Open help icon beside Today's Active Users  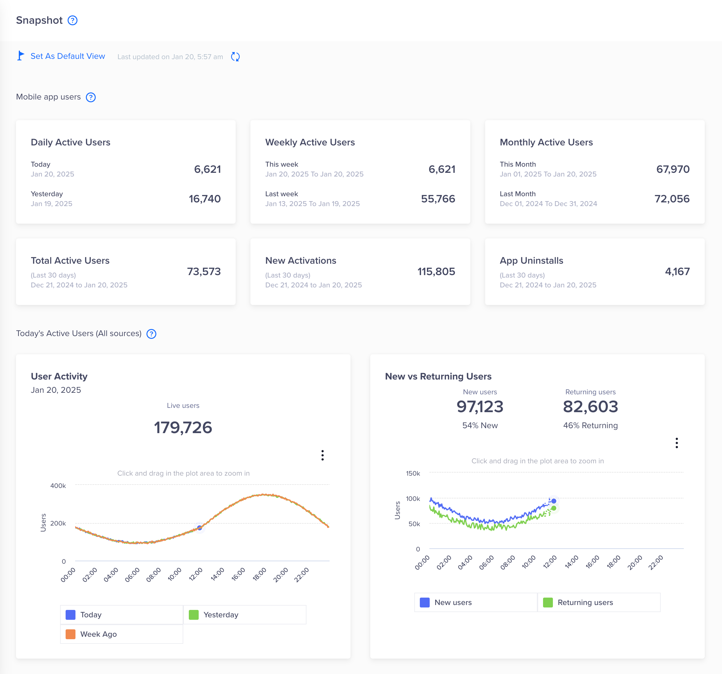(x=152, y=334)
